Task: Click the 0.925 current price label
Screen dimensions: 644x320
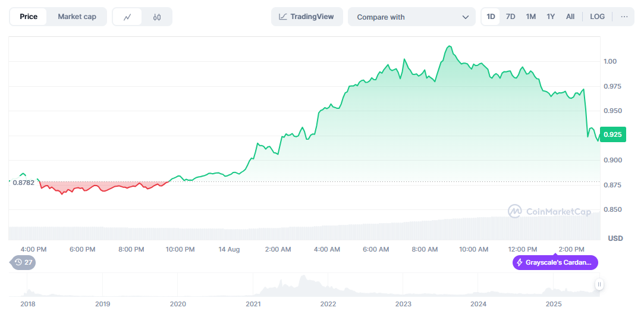Action: tap(613, 134)
